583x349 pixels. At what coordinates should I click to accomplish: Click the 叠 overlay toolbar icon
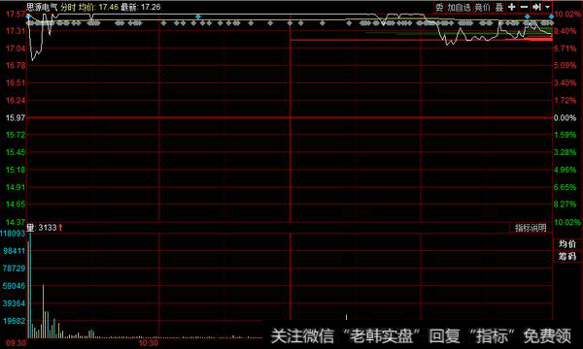point(499,7)
